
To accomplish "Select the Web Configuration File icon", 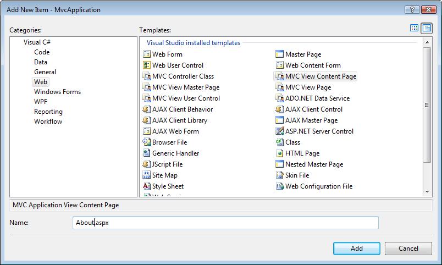I will click(279, 186).
